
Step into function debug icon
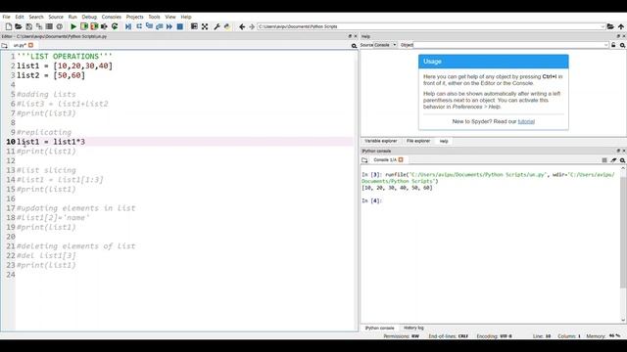[149, 26]
